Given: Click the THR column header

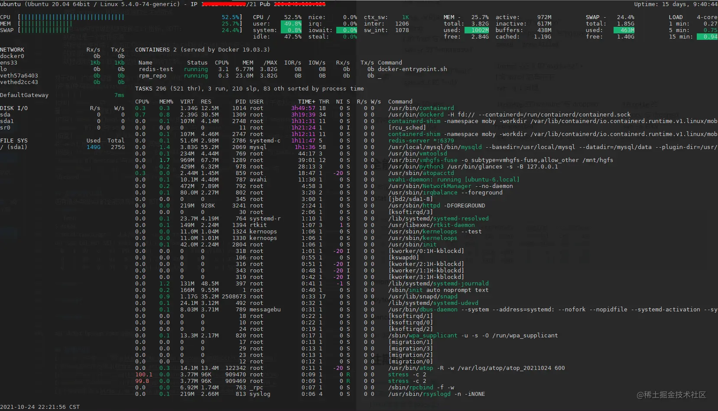Looking at the screenshot, I should click(324, 102).
